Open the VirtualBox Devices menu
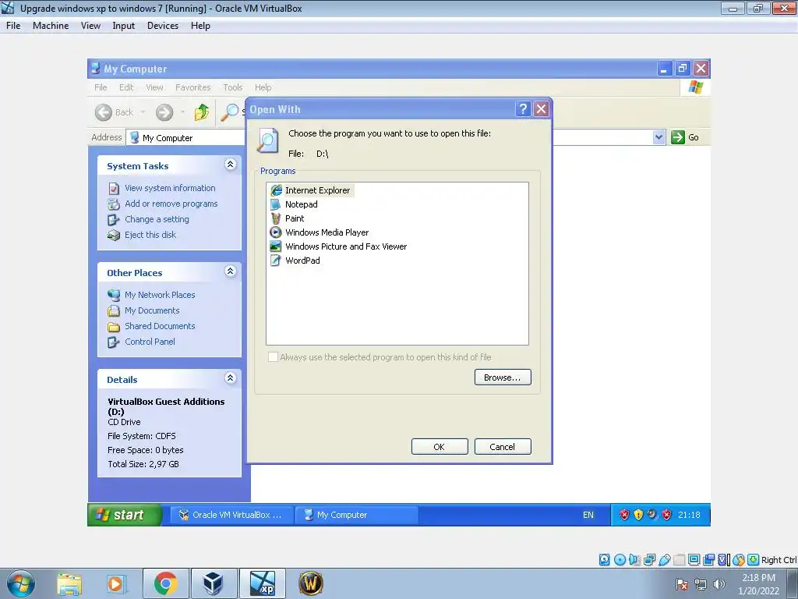This screenshot has height=599, width=798. point(163,26)
